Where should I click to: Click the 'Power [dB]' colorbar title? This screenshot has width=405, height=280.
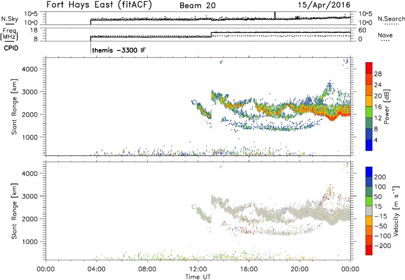(x=387, y=107)
